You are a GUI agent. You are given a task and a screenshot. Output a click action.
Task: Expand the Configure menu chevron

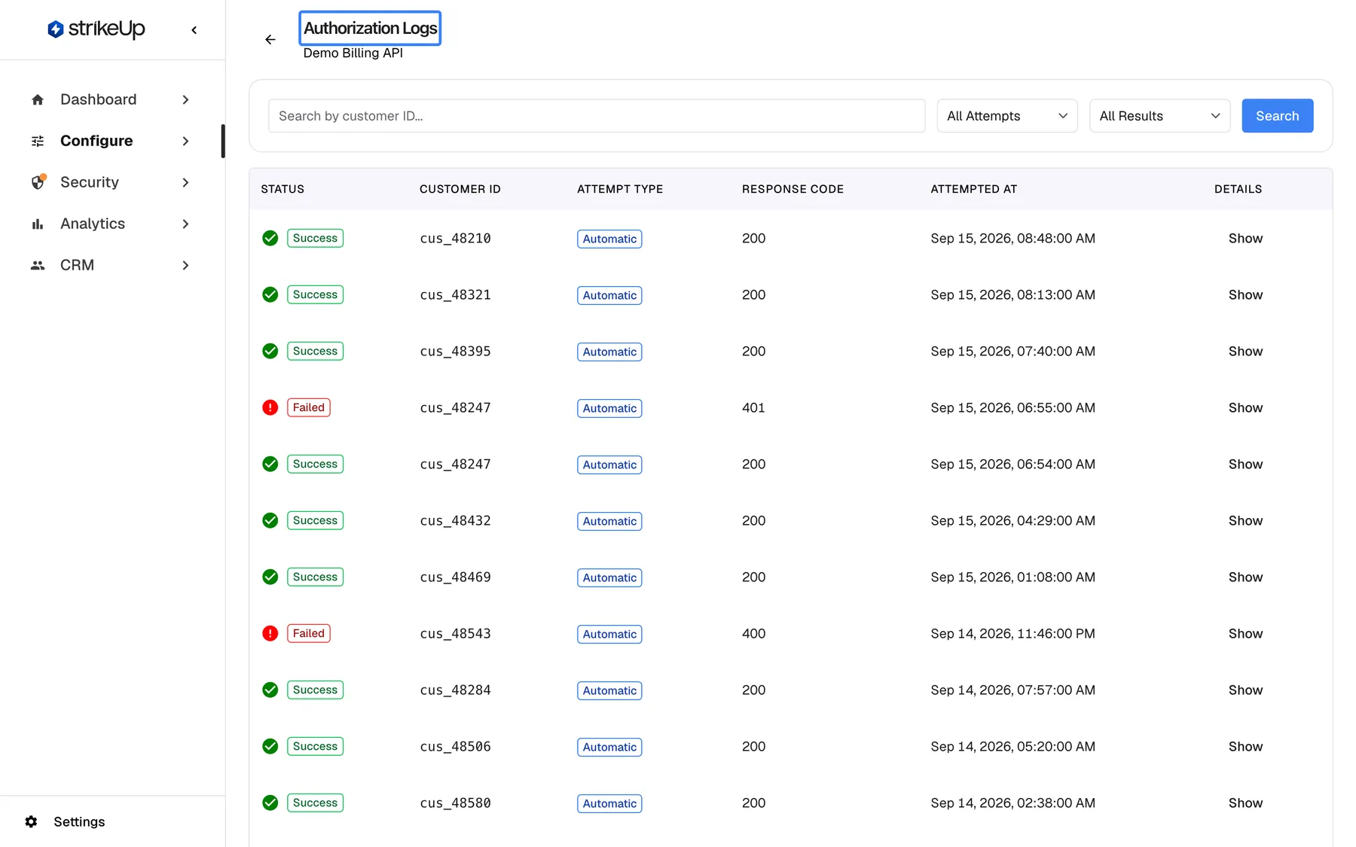tap(185, 141)
